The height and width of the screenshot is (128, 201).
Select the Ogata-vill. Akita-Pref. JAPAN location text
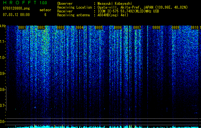pos(143,7)
